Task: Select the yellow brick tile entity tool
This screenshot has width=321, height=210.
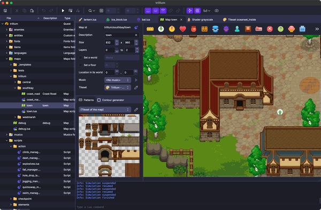Action: click(x=150, y=29)
